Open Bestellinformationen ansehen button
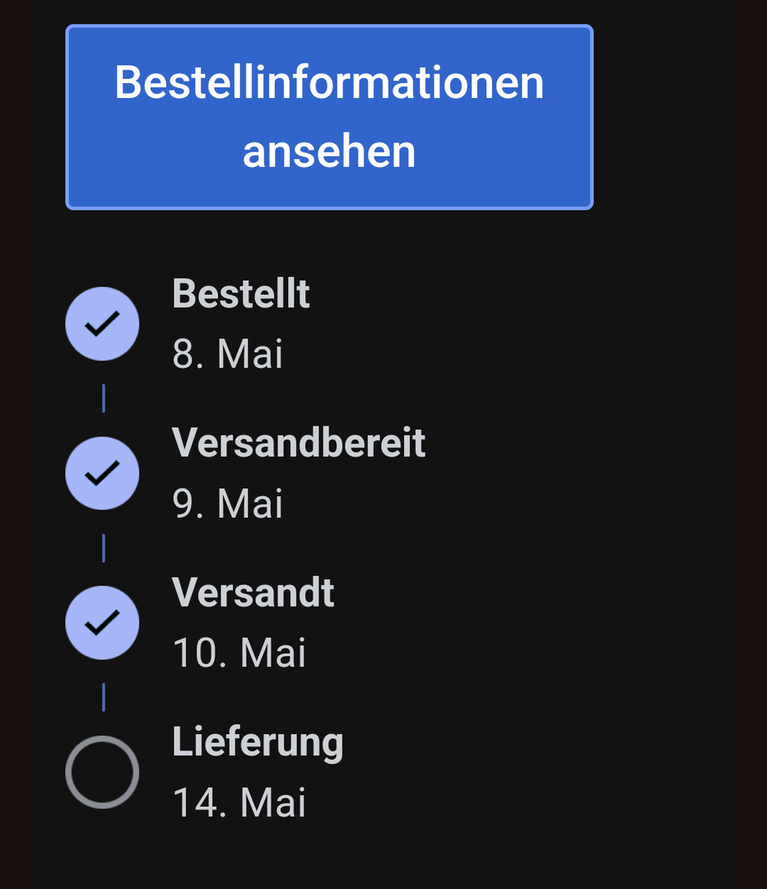The image size is (767, 889). (329, 117)
